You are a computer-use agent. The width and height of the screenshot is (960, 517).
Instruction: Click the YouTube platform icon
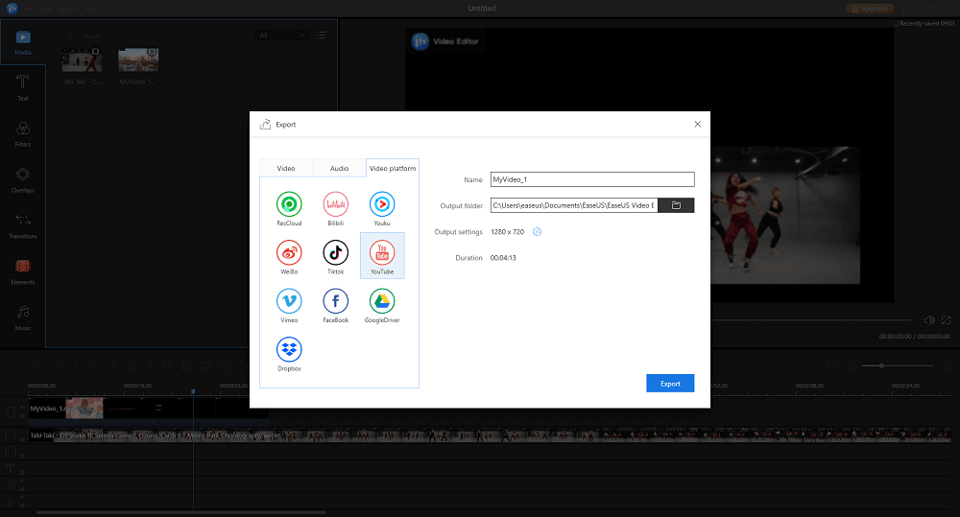point(382,253)
